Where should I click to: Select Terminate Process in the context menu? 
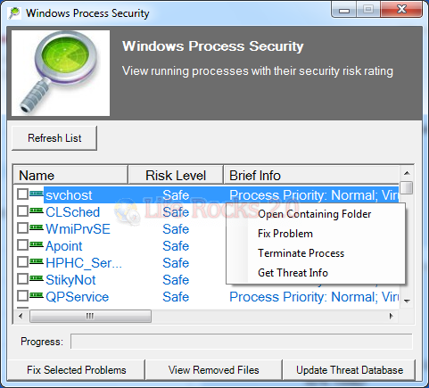pos(301,253)
